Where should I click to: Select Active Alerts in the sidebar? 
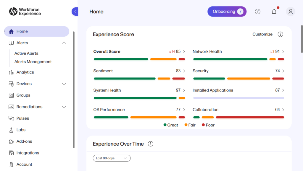coord(26,53)
